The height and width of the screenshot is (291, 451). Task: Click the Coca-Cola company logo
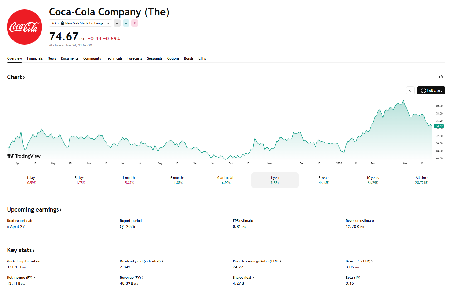[25, 27]
